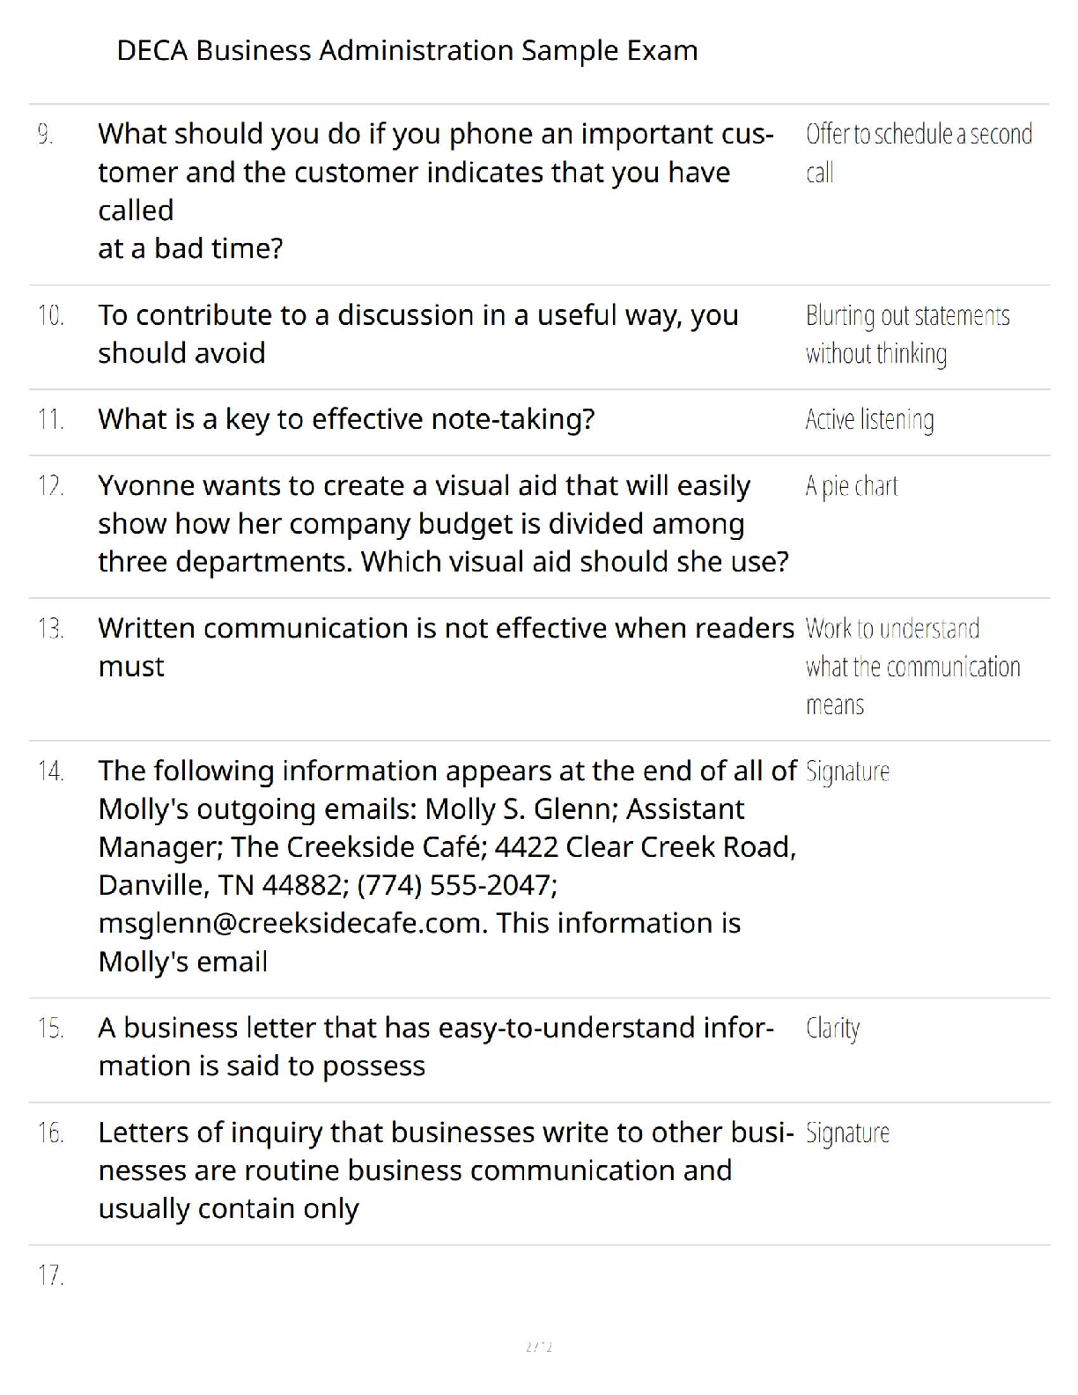Click the DECA Business Administration Sample Exam title
The height and width of the screenshot is (1395, 1078).
pyautogui.click(x=407, y=50)
